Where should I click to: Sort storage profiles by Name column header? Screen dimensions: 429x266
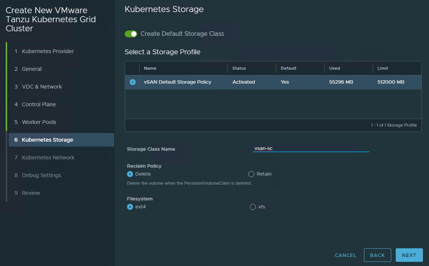[150, 68]
